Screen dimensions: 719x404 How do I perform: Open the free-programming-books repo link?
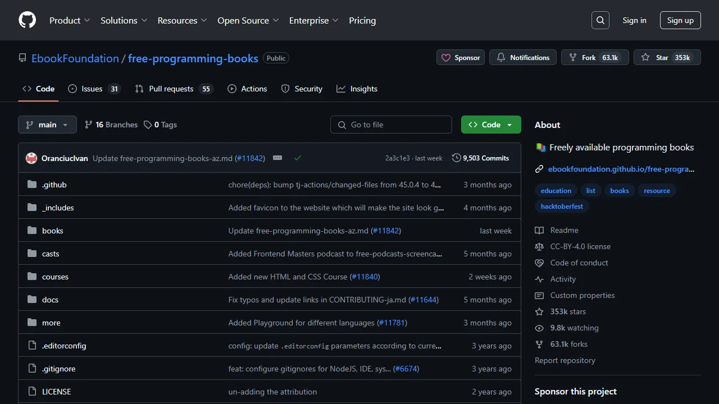193,58
